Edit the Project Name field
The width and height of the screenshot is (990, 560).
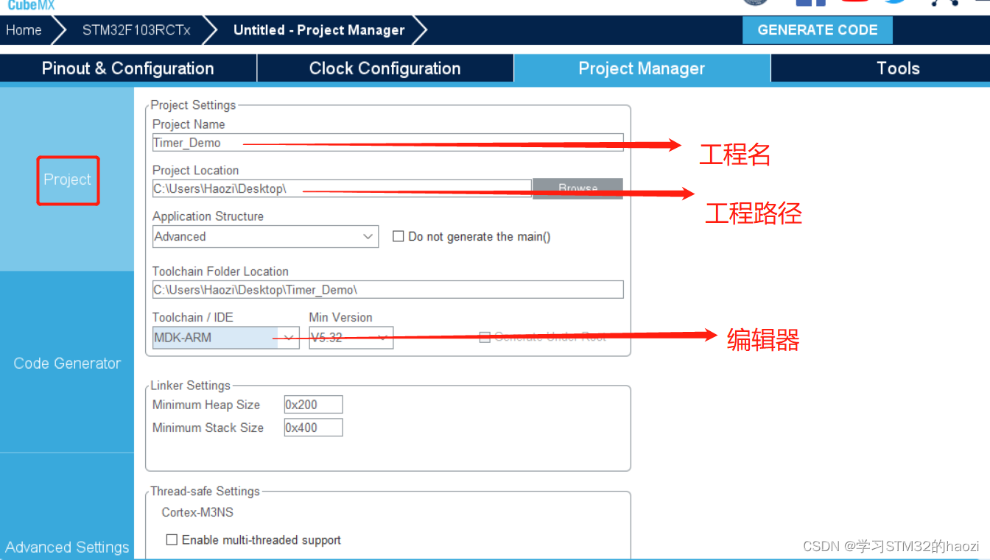point(387,142)
